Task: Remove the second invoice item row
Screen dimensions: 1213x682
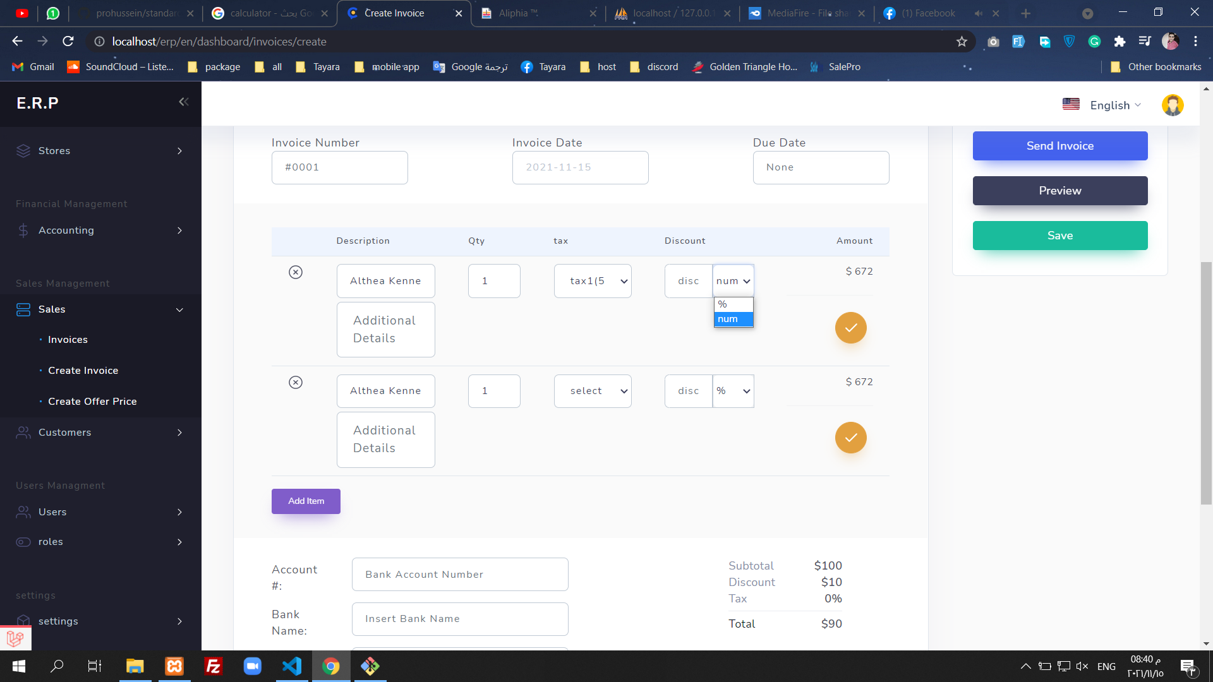Action: [x=296, y=382]
